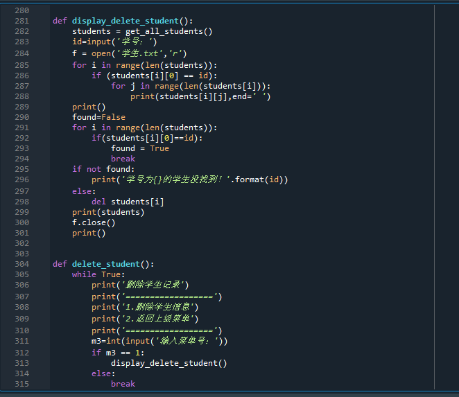Click the equals-sign separator print on line 310
The height and width of the screenshot is (397, 459).
point(157,331)
